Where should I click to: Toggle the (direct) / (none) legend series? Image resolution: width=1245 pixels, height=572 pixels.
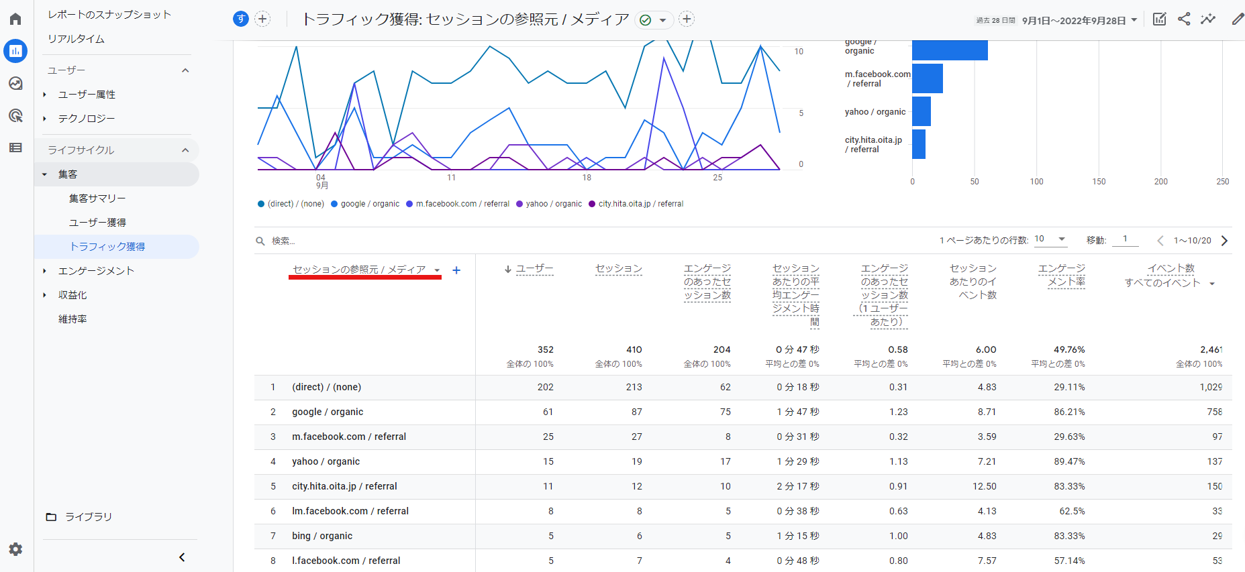point(291,204)
